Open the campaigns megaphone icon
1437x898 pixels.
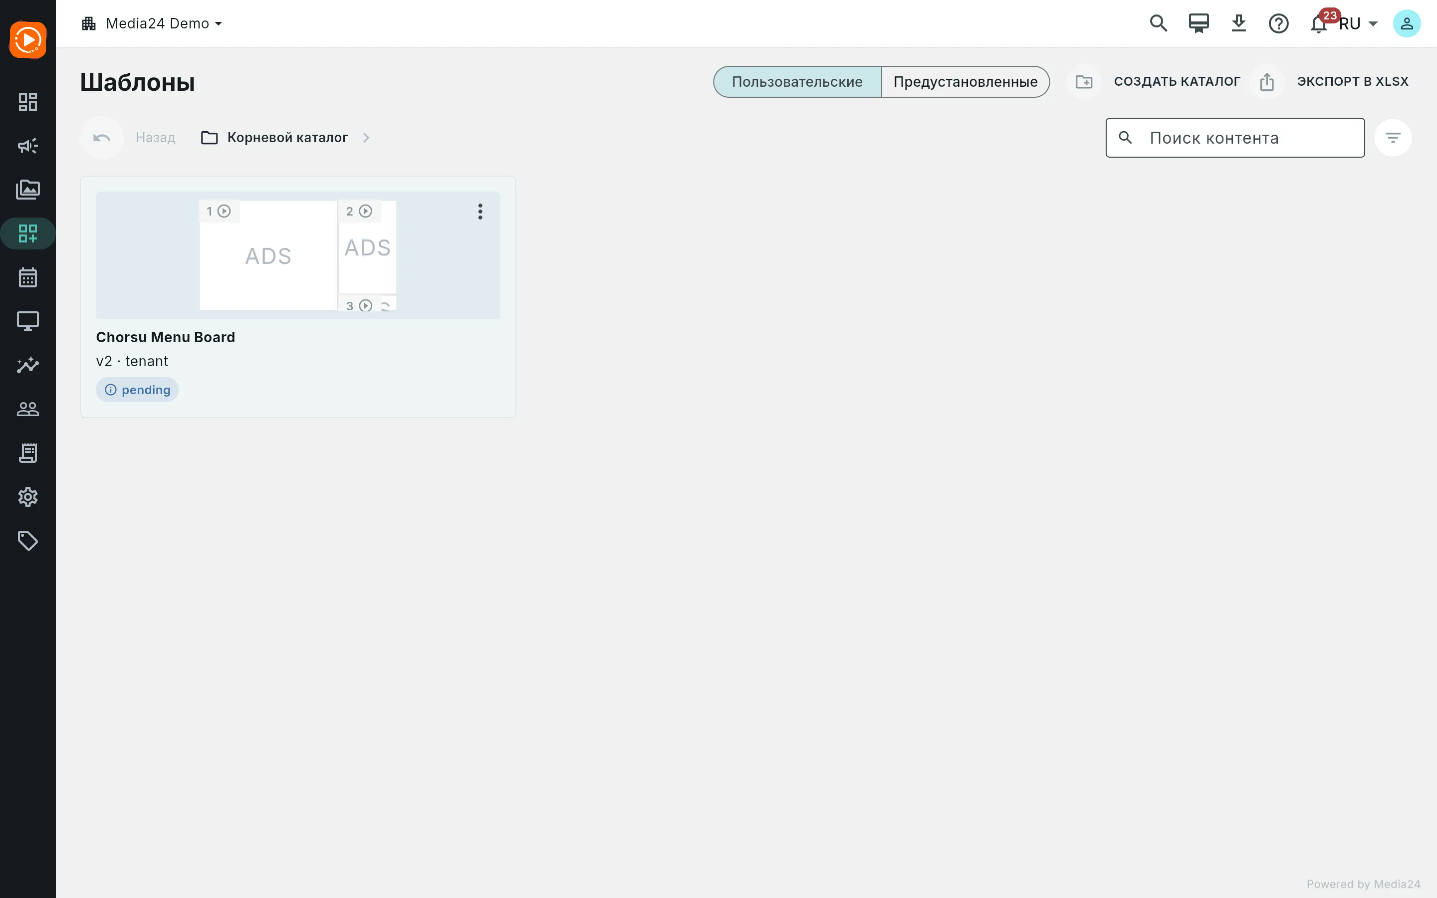(x=28, y=146)
